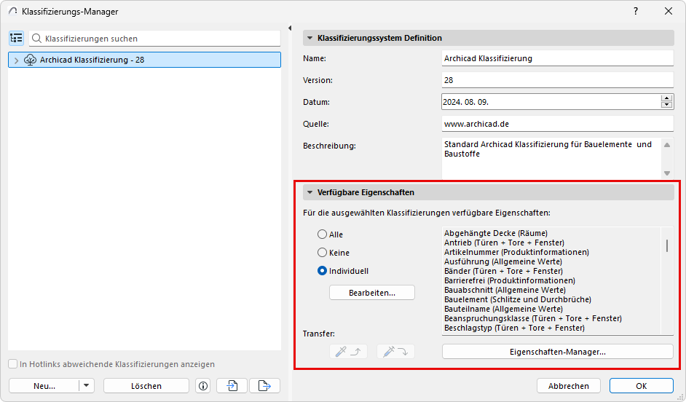Open the info icon button
The height and width of the screenshot is (402, 686).
[203, 386]
